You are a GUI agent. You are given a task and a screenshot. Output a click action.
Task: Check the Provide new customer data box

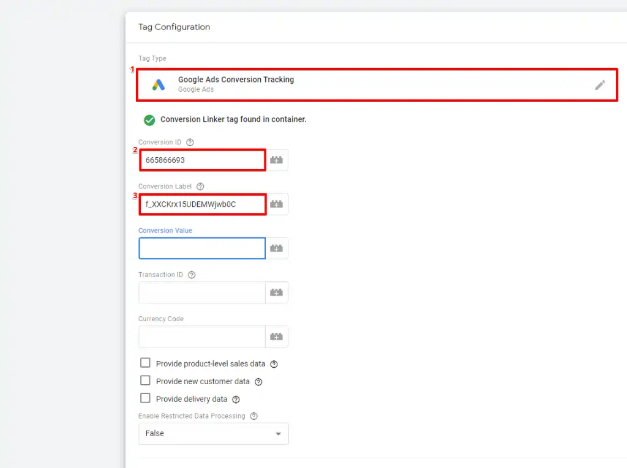[x=145, y=381]
